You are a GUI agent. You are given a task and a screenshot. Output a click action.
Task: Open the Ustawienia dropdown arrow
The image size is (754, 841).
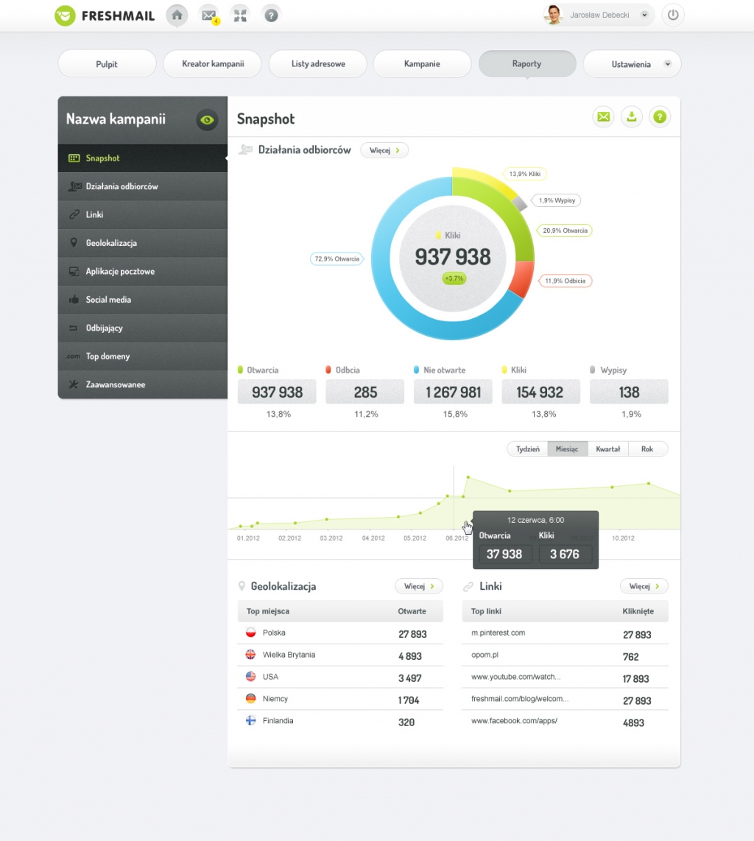point(668,64)
